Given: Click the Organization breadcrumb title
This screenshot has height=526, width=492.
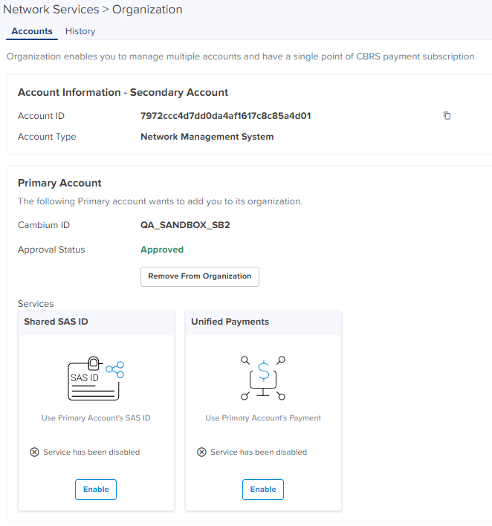Looking at the screenshot, I should tap(147, 10).
